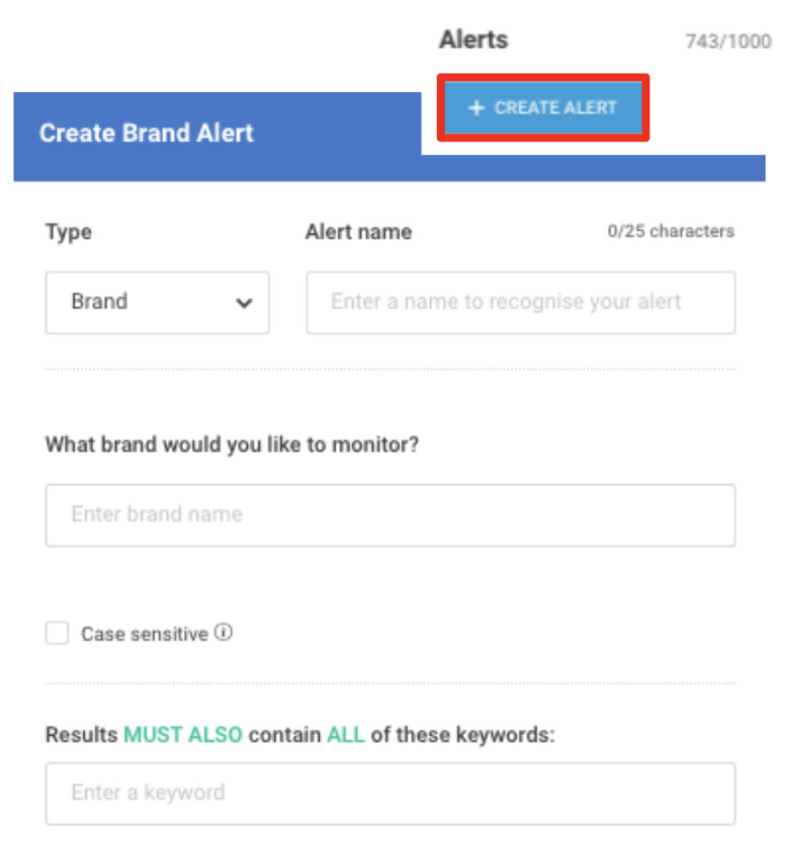Click the Alert name label

[x=358, y=232]
